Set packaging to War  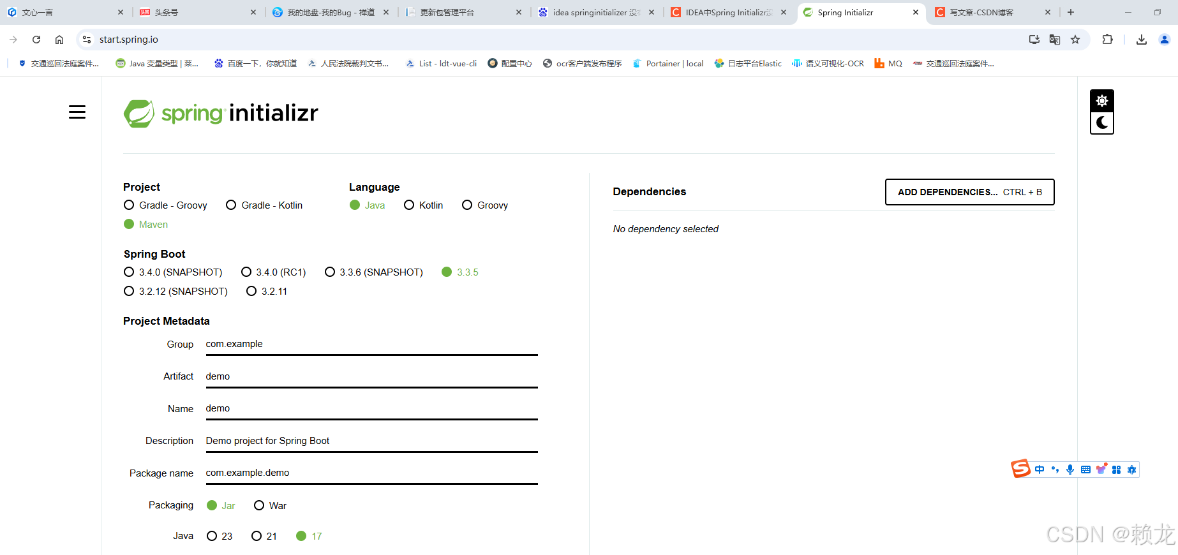[x=270, y=505]
